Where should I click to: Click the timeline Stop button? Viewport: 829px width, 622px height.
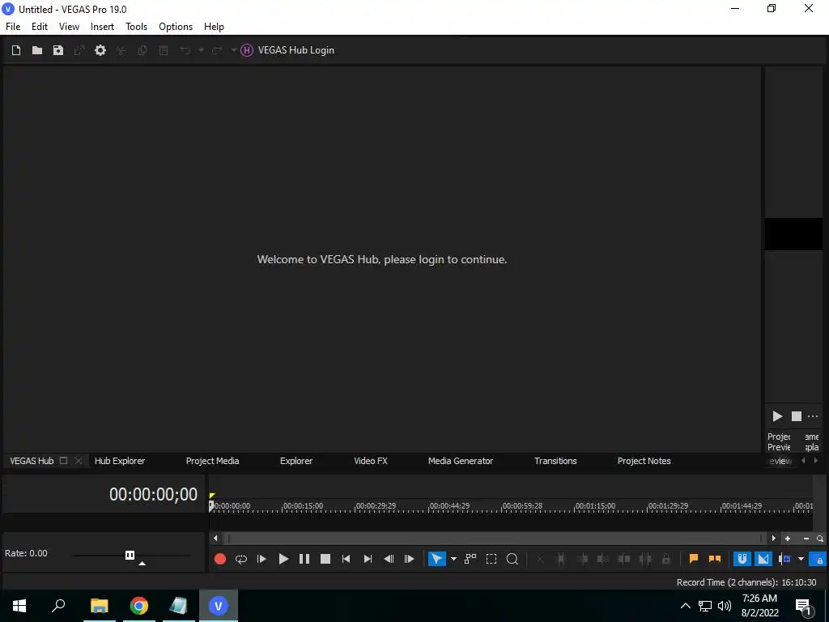[x=325, y=559]
